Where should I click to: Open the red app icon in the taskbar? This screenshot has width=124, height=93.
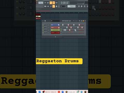[59, 92]
